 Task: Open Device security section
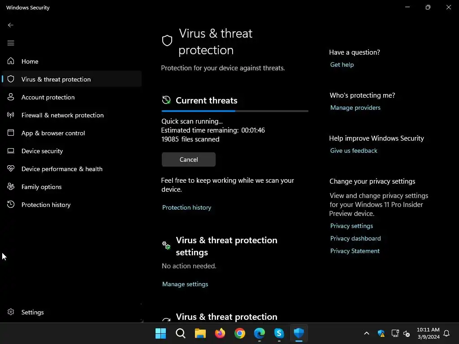72,151
